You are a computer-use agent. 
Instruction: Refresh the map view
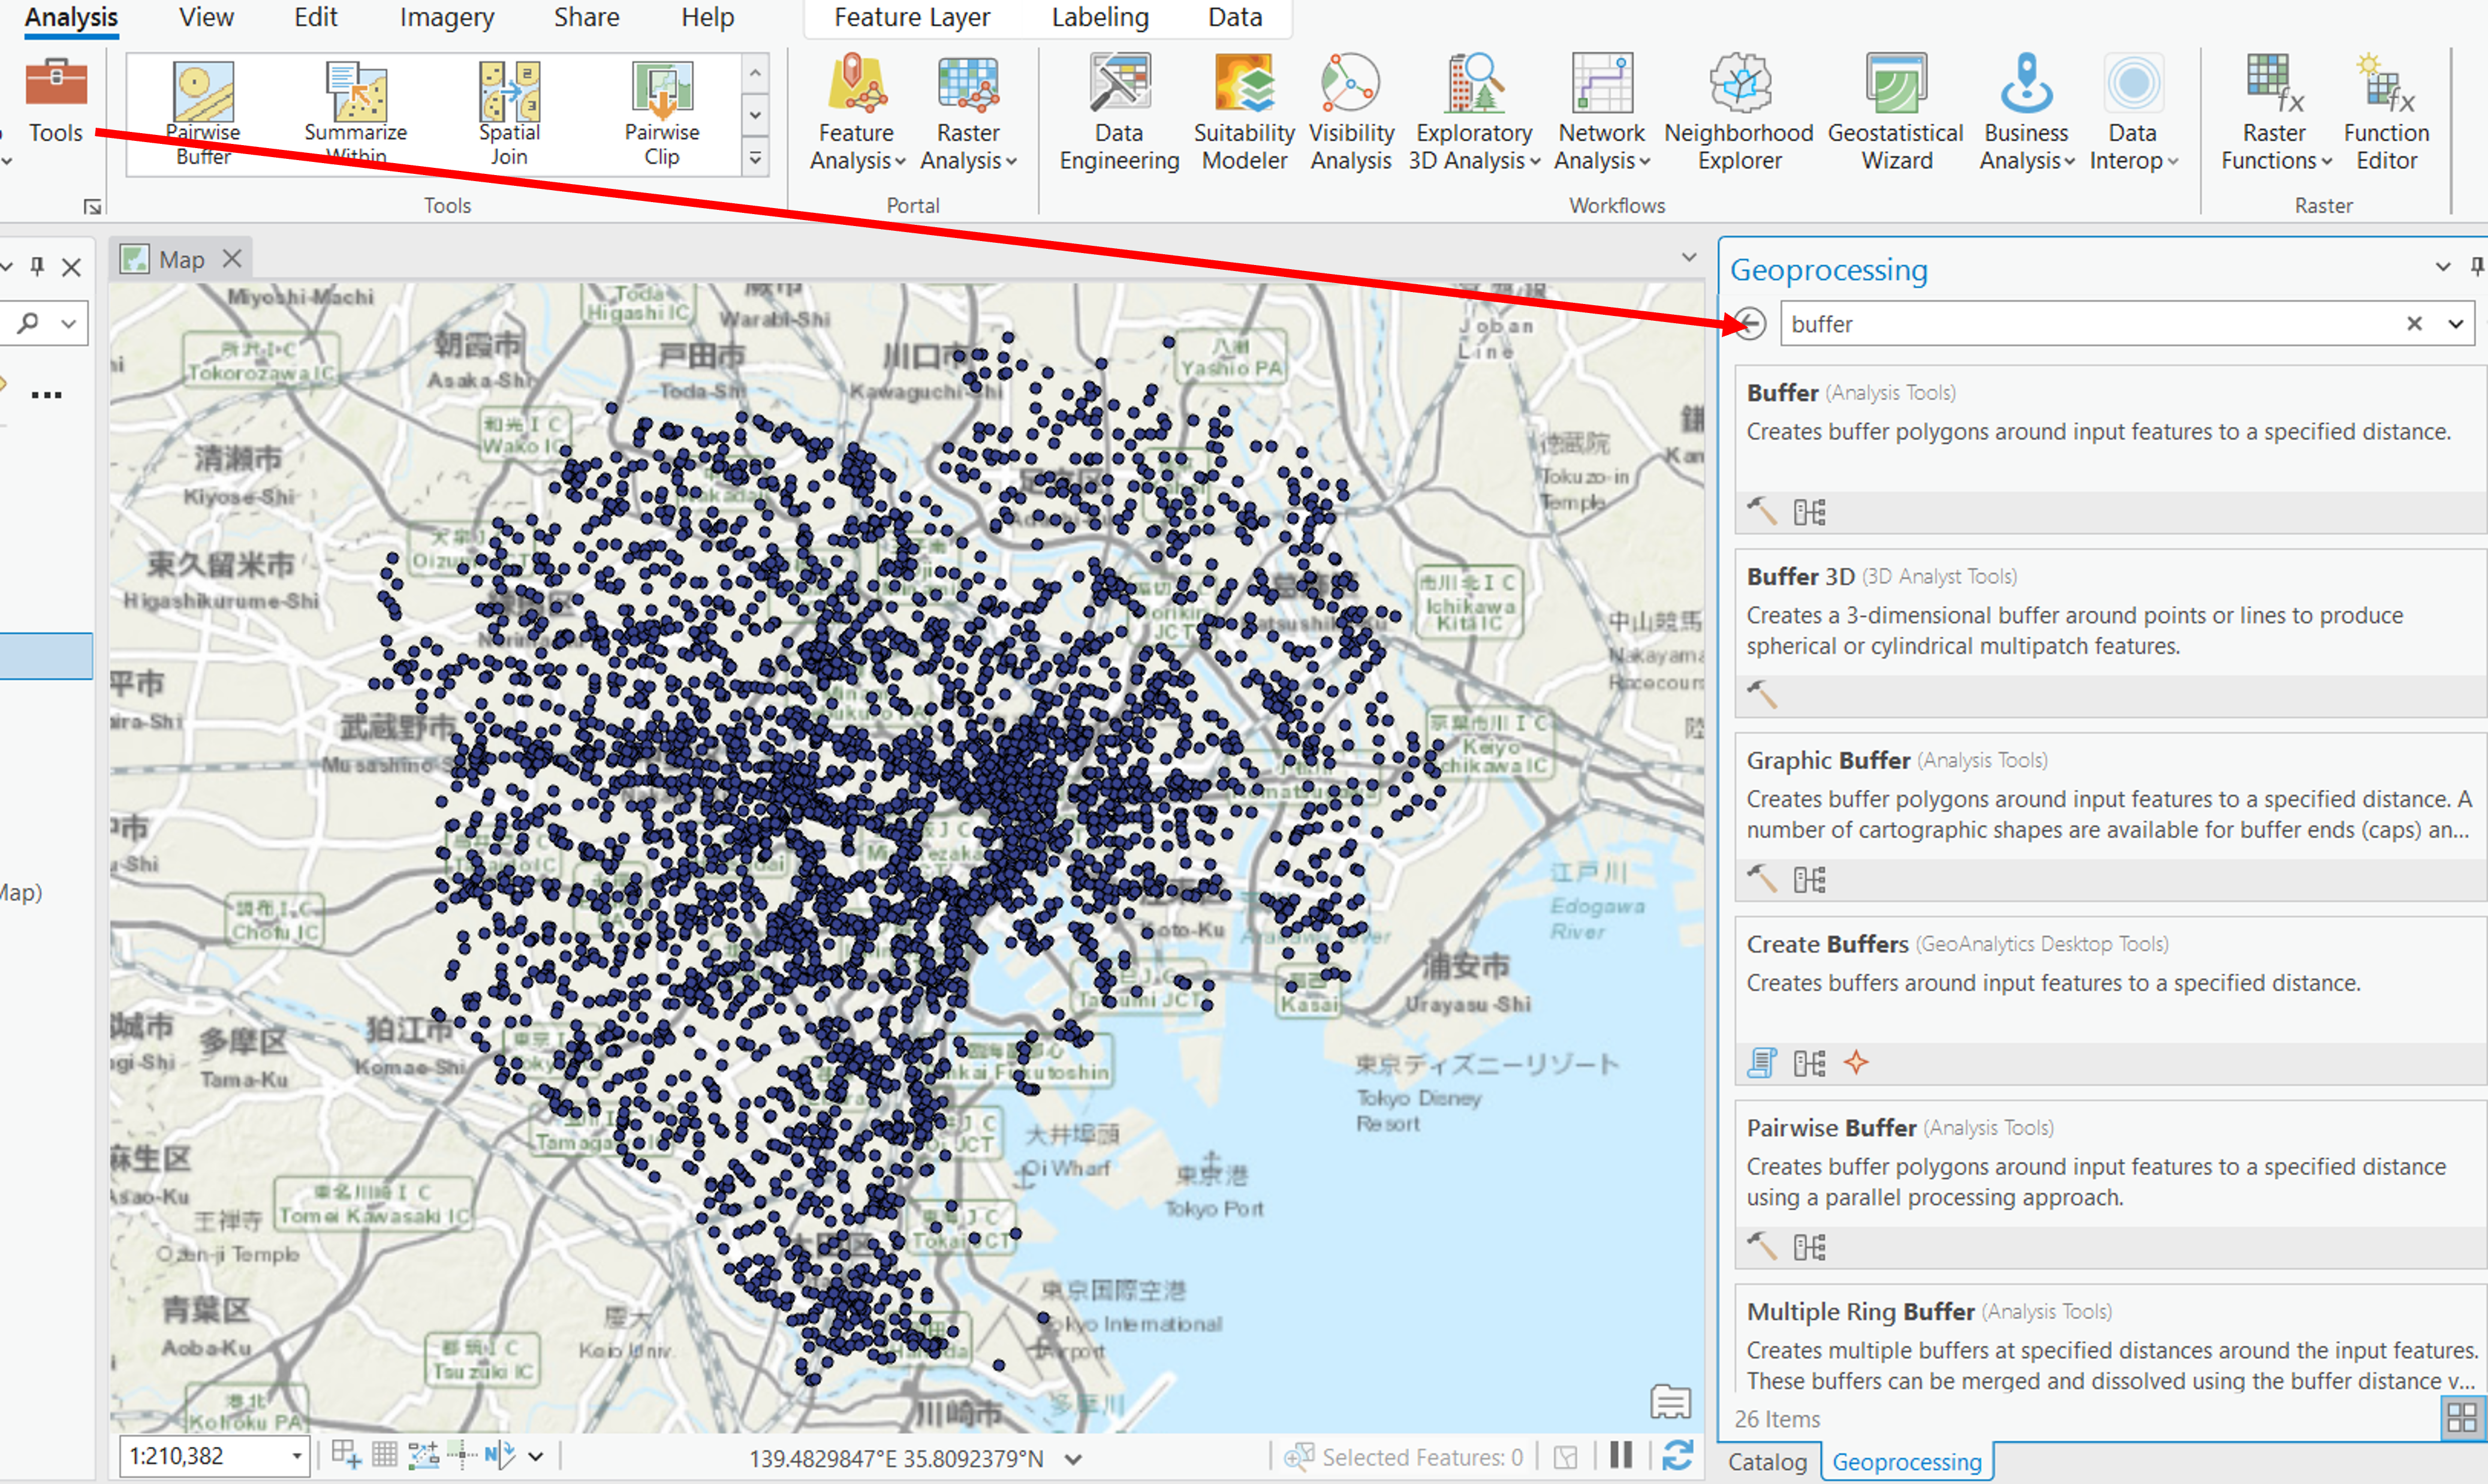click(1677, 1455)
